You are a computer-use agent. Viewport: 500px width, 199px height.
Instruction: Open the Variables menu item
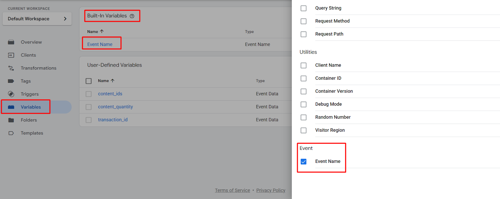click(31, 107)
